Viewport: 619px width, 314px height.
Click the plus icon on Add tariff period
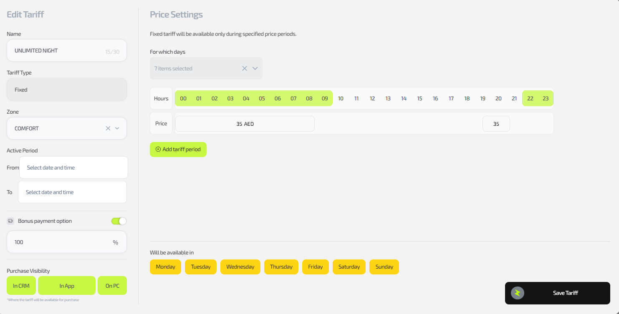[x=158, y=150]
